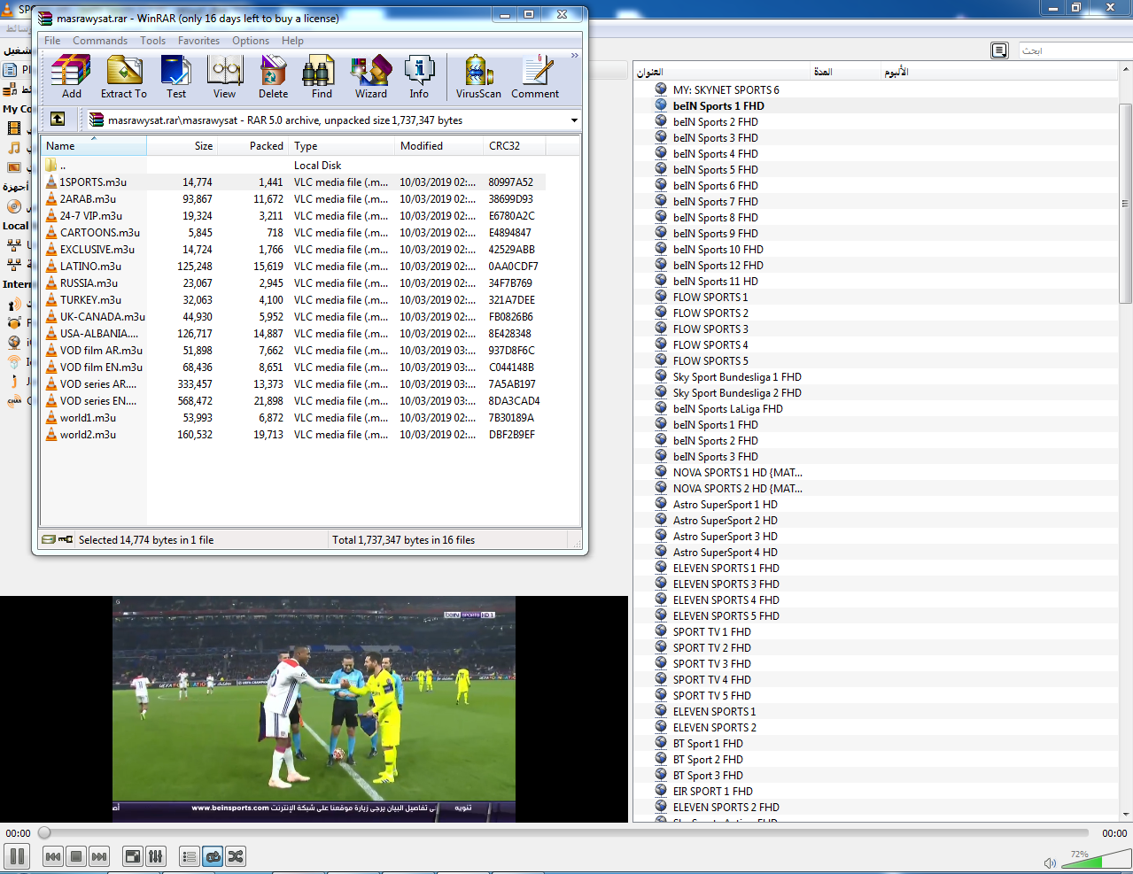Screen dimensions: 1133x874
Task: Click the Add button in the WinRAR toolbar
Action: 71,77
